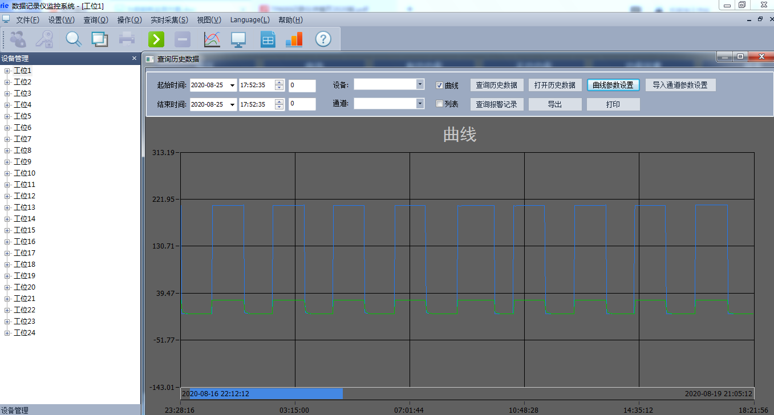Click the cascading windows toolbar icon
Screen dimensions: 774x415
pyautogui.click(x=100, y=39)
